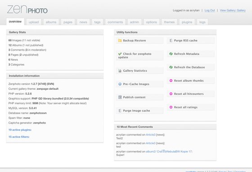Click the '3 Comments (3 in moderation)' text

coord(27,50)
